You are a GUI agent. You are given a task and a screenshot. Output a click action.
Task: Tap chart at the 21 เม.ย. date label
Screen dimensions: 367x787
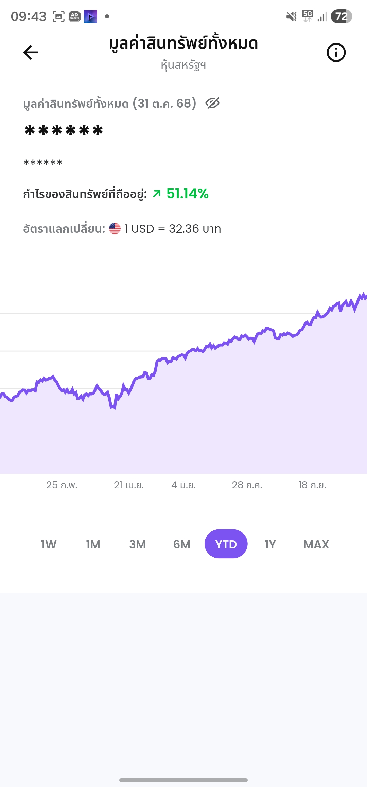(129, 485)
